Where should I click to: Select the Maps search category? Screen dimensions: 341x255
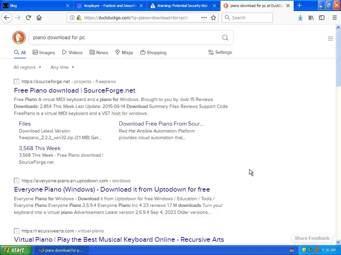tap(124, 52)
